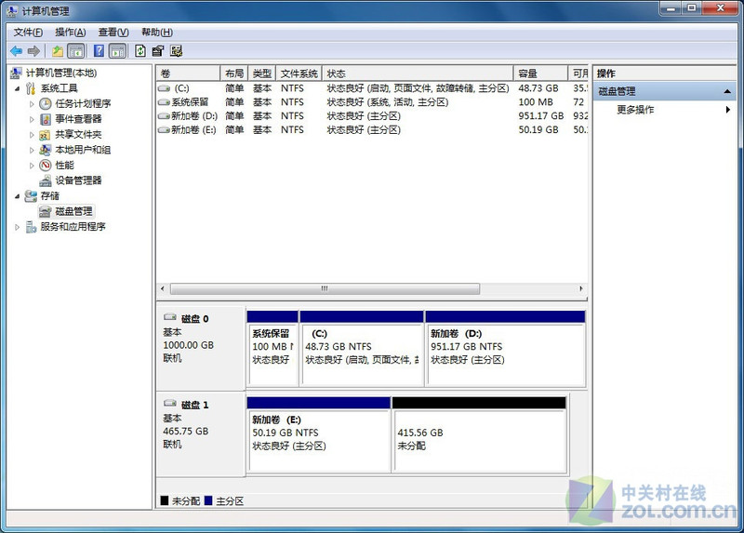Click the System Tools (系统工具) wrench icon
Screen dimensions: 744x533
coord(31,88)
